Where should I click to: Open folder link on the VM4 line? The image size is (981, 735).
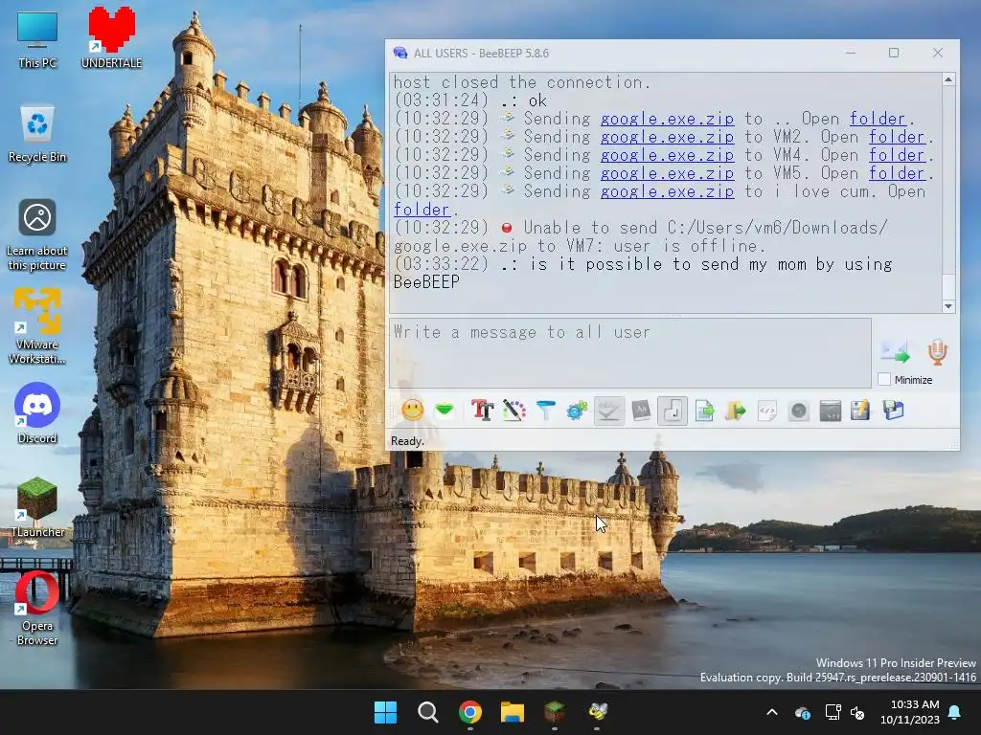(x=897, y=155)
